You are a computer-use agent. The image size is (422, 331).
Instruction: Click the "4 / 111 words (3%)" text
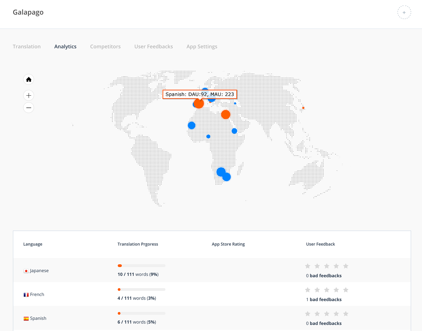[137, 298]
